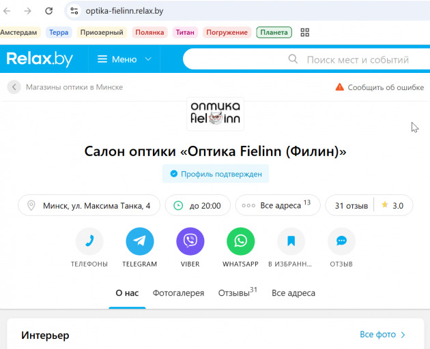Click the verified checkmark icon
The image size is (430, 349).
[173, 173]
